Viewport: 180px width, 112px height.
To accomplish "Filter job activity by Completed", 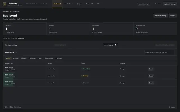I will (x=32, y=58).
